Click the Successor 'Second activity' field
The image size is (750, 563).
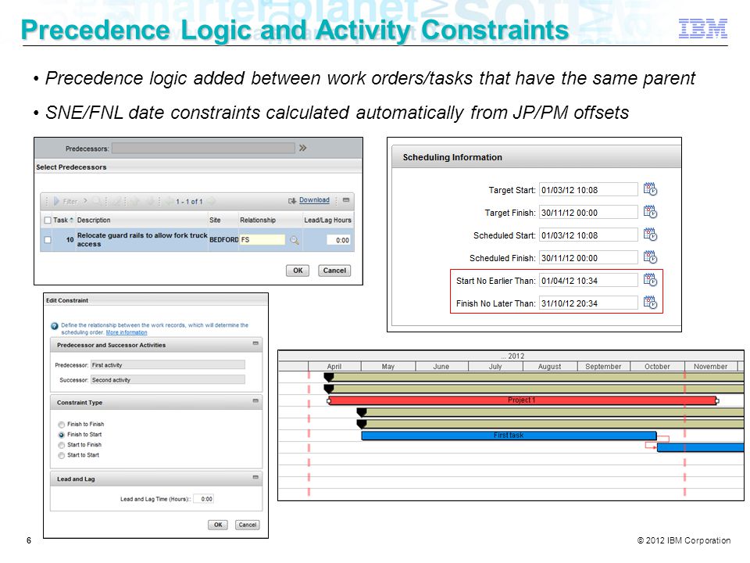pos(168,380)
